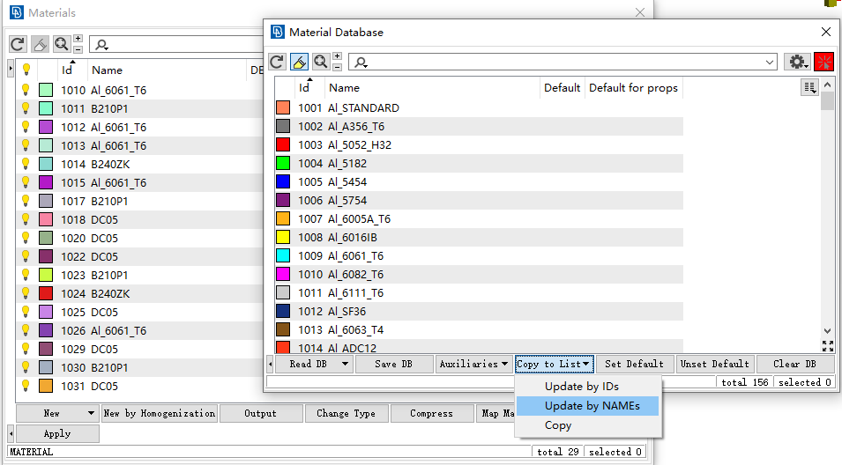Click Save DB button
This screenshot has width=842, height=465.
[393, 365]
